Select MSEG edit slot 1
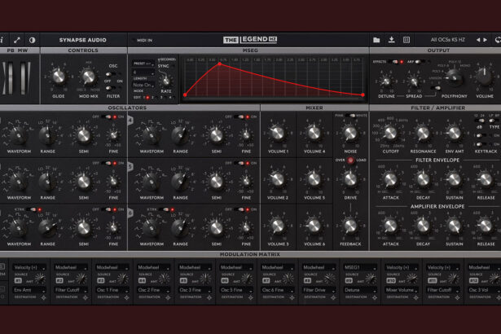Image resolution: width=501 pixels, height=334 pixels. point(146,98)
